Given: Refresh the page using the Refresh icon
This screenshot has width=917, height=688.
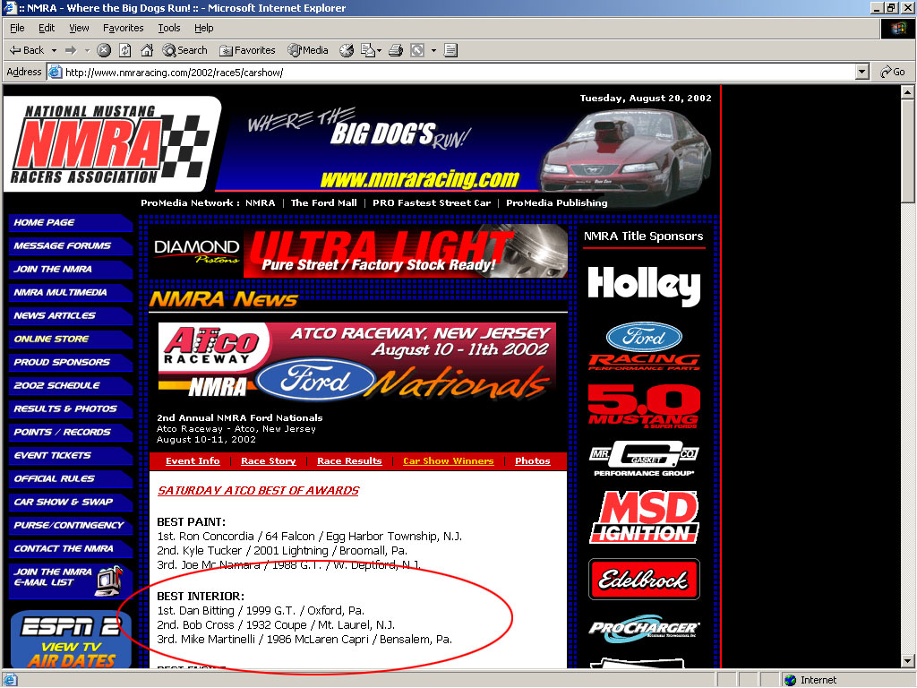Looking at the screenshot, I should coord(125,50).
